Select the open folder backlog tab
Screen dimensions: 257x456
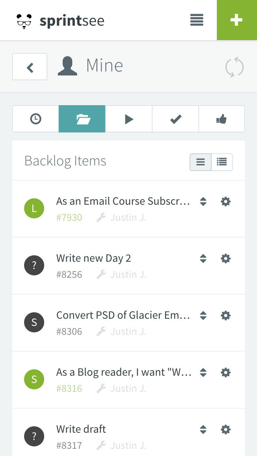pos(82,119)
